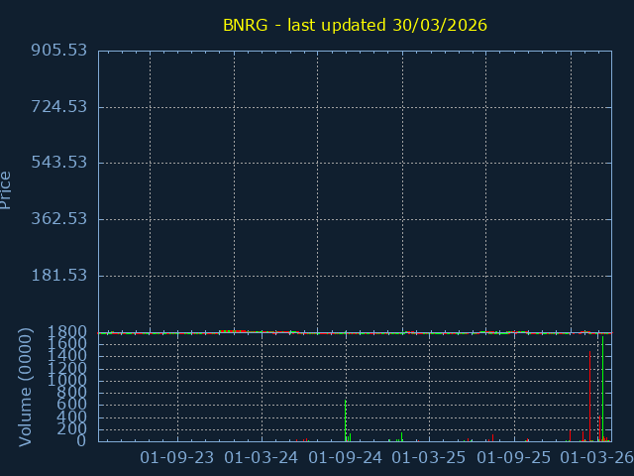
Task: Click the 181.53 price axis label
Action: point(59,276)
